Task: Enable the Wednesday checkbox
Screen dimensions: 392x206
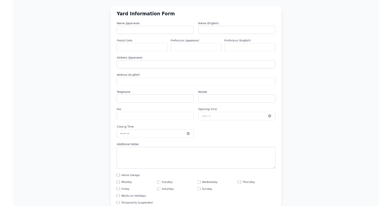Action: 199,182
